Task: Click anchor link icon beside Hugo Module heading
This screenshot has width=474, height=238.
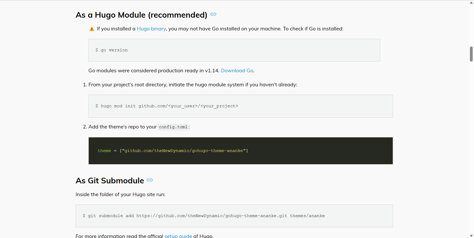Action: (x=213, y=14)
